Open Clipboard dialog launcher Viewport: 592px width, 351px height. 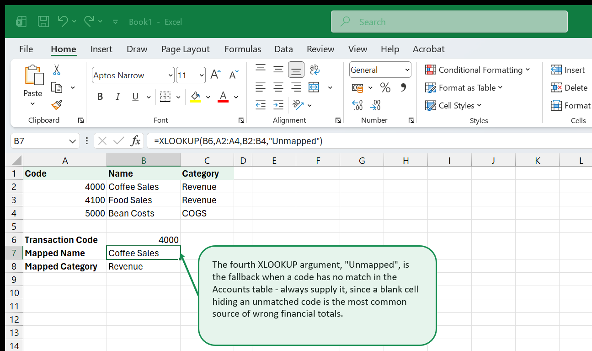pyautogui.click(x=81, y=120)
